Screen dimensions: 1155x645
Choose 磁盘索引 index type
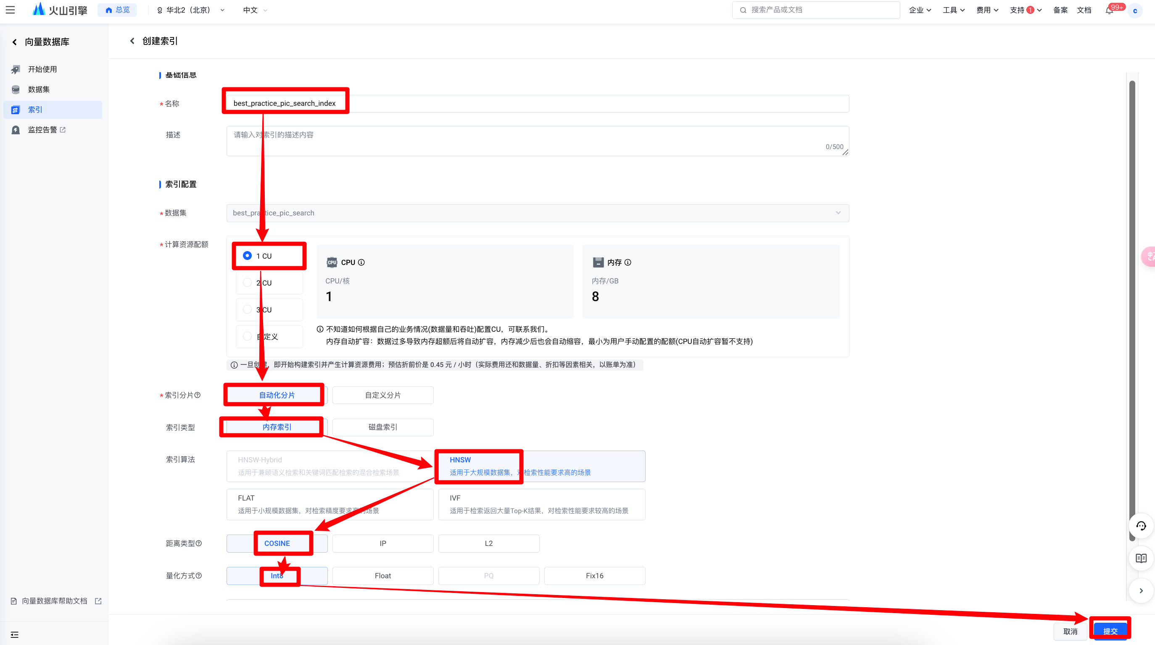point(383,427)
